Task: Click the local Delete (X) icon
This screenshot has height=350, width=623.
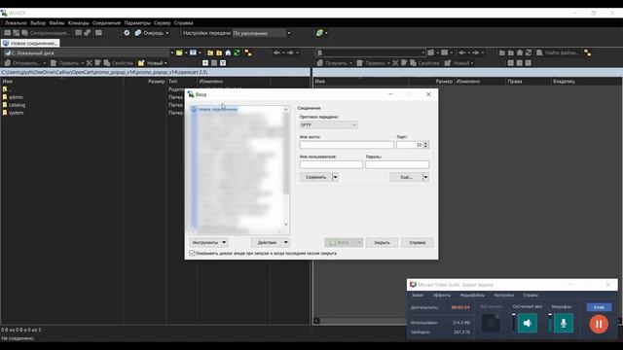Action: (89, 63)
